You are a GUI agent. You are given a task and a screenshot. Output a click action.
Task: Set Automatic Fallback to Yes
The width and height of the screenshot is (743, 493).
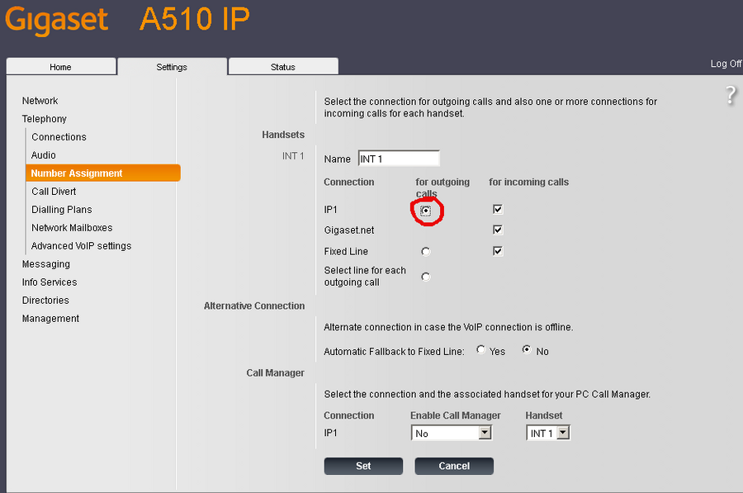click(481, 350)
